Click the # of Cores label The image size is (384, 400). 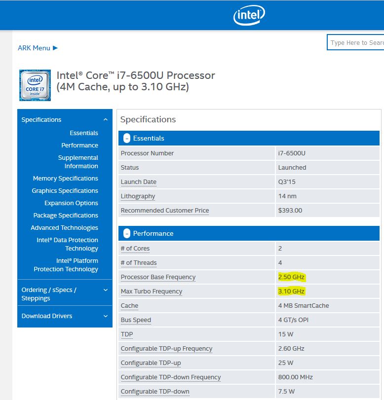click(135, 249)
